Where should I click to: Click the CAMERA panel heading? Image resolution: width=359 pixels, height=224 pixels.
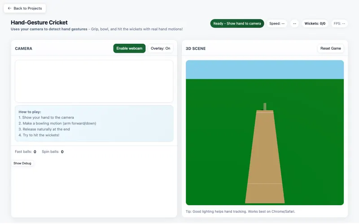pyautogui.click(x=24, y=48)
